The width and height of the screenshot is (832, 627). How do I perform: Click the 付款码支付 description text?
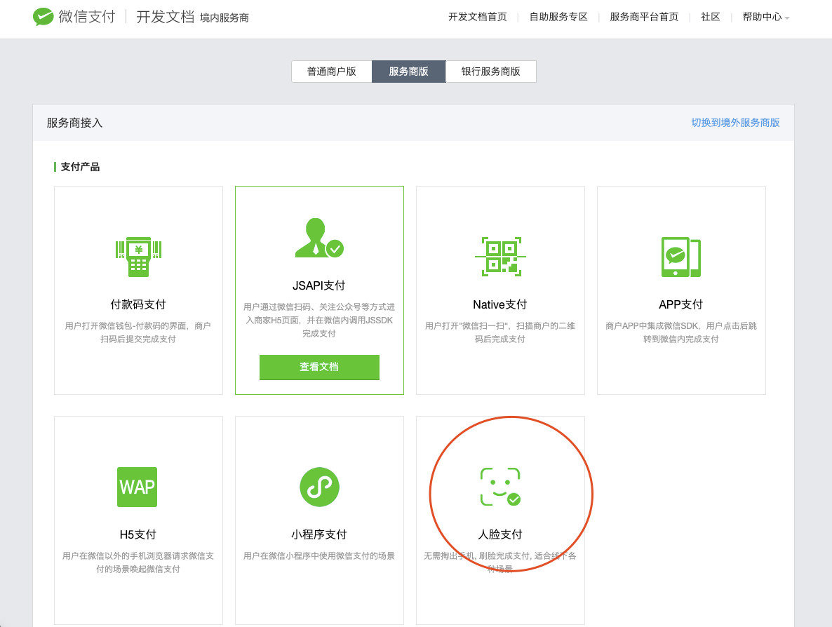(138, 332)
